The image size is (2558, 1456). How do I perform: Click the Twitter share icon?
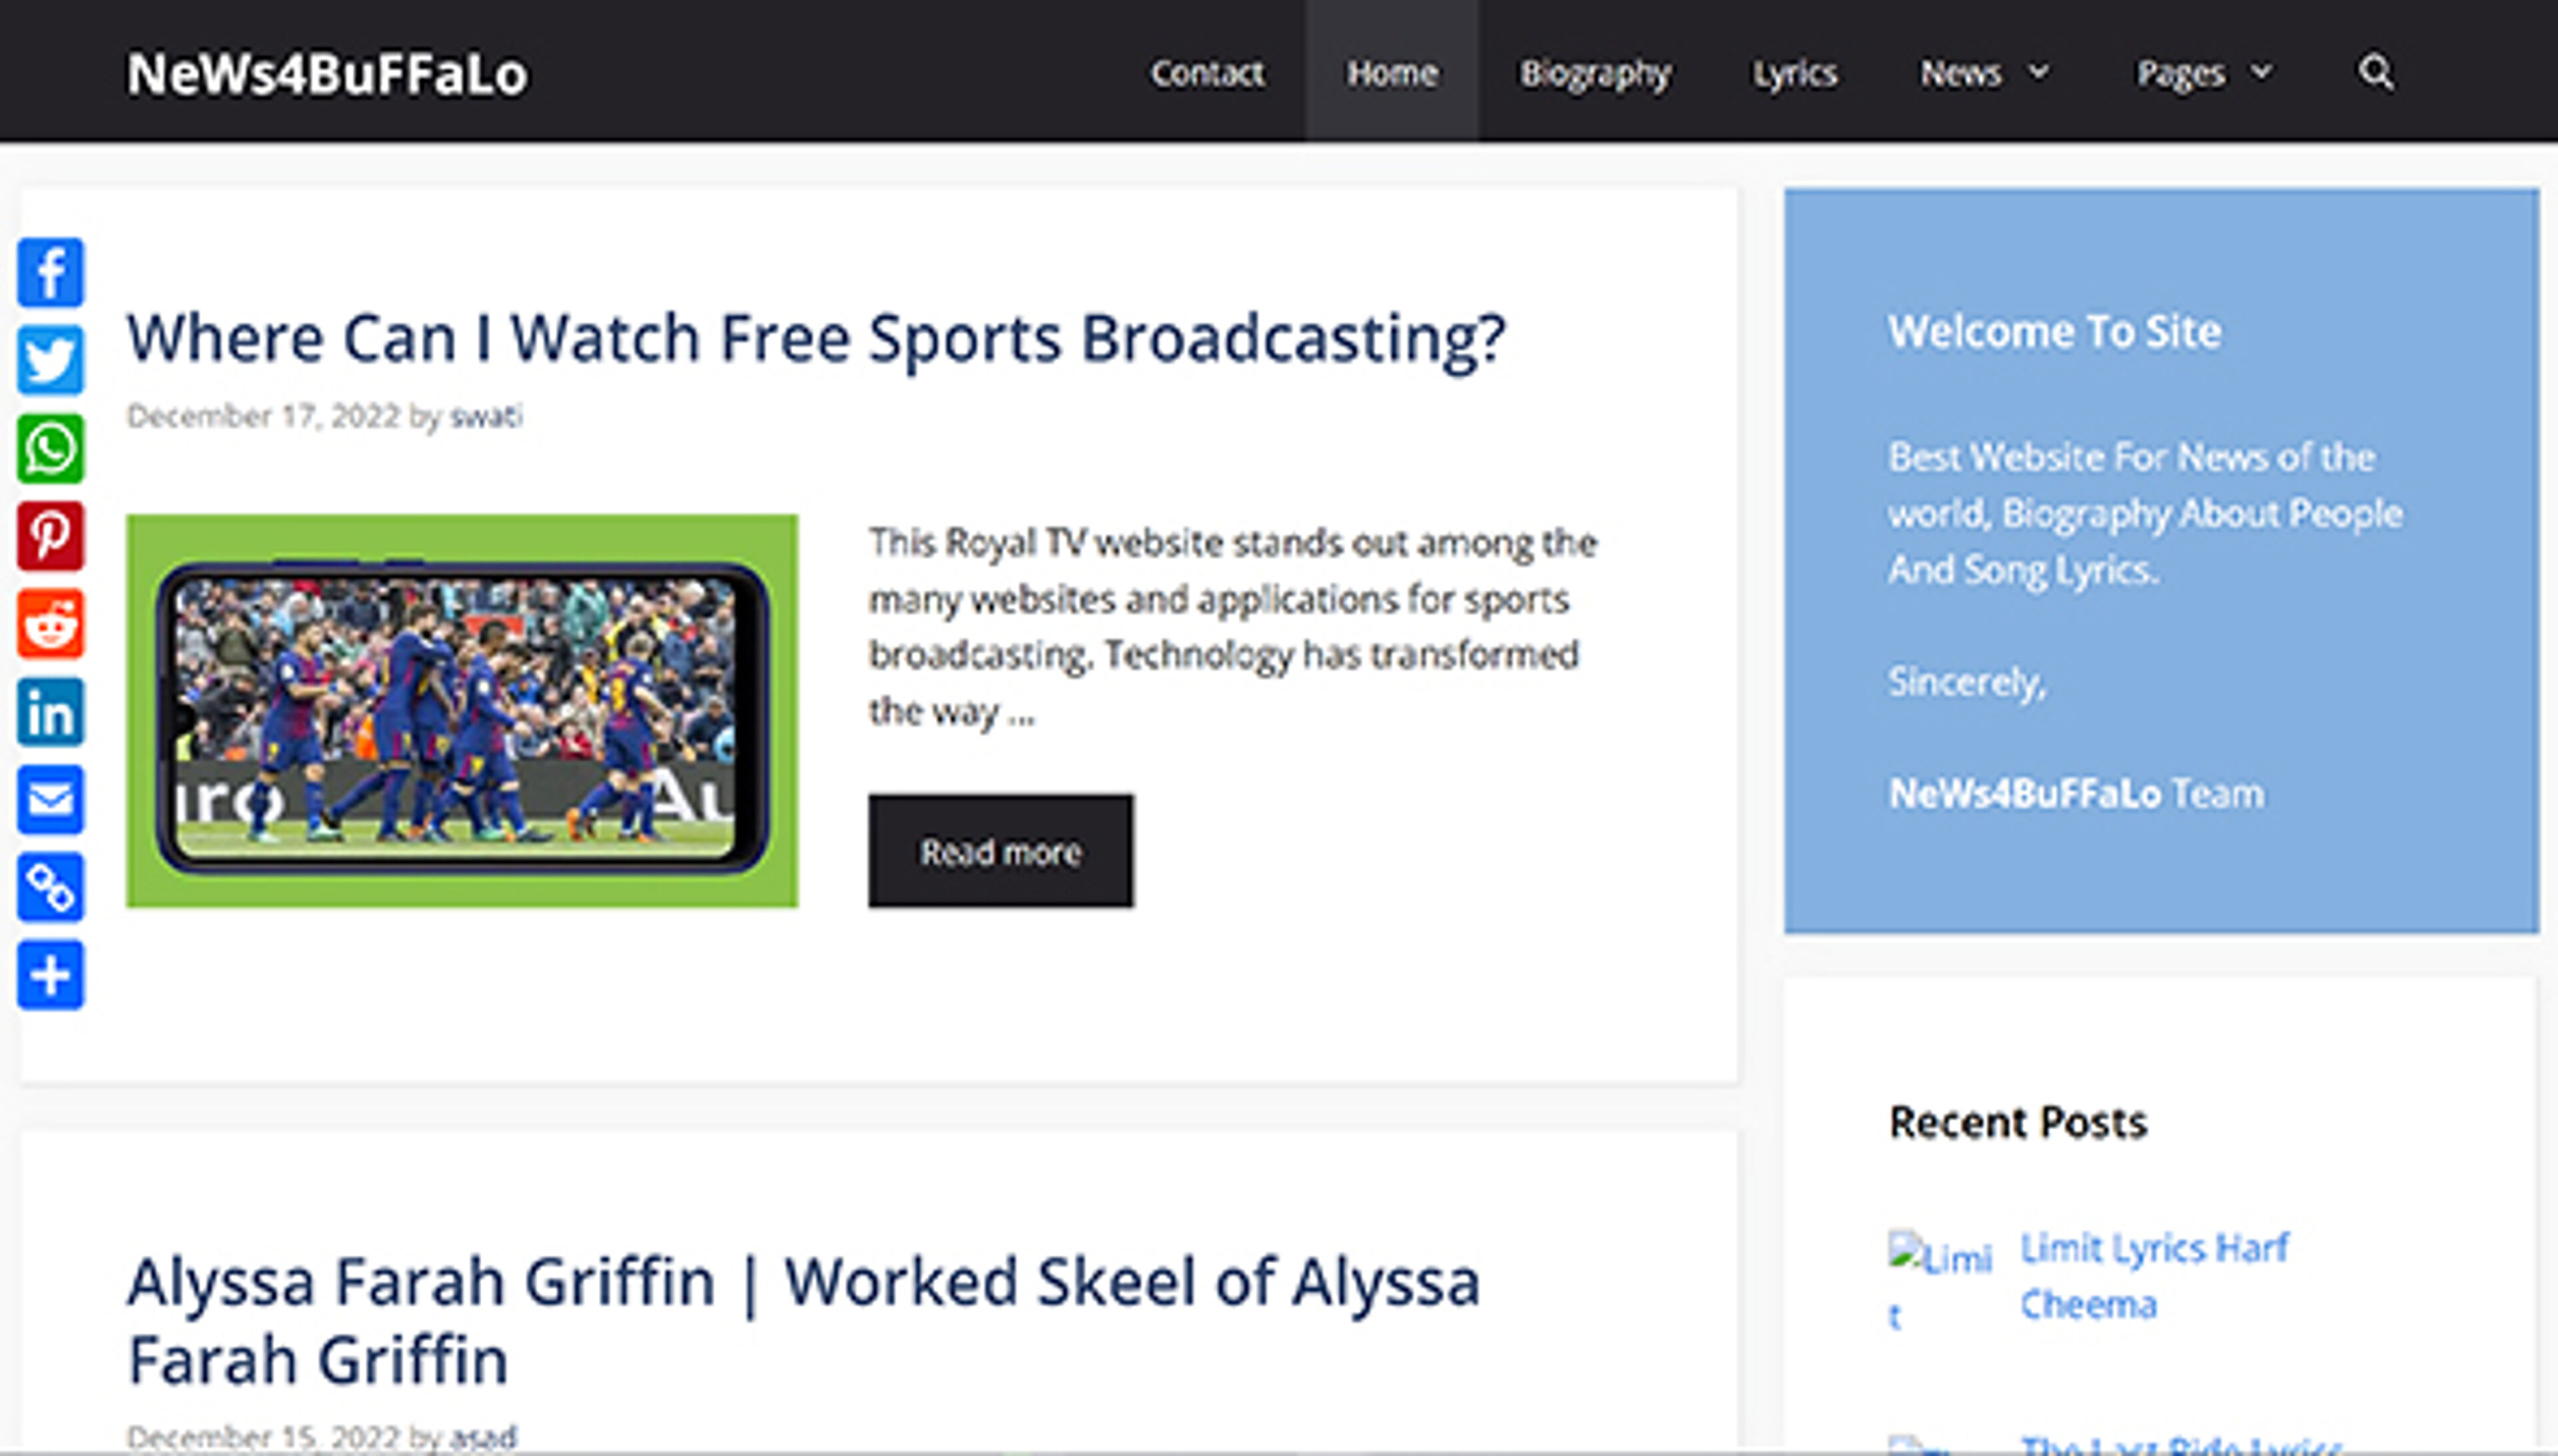tap(50, 360)
